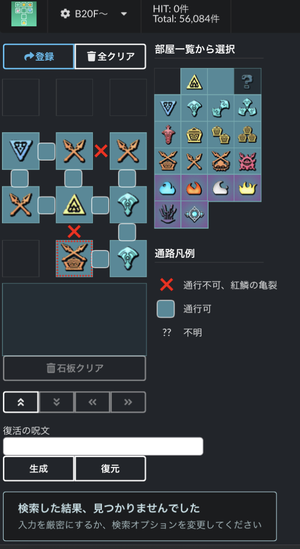Toggle the red X passage between top crossed-spear rooms

pyautogui.click(x=101, y=151)
